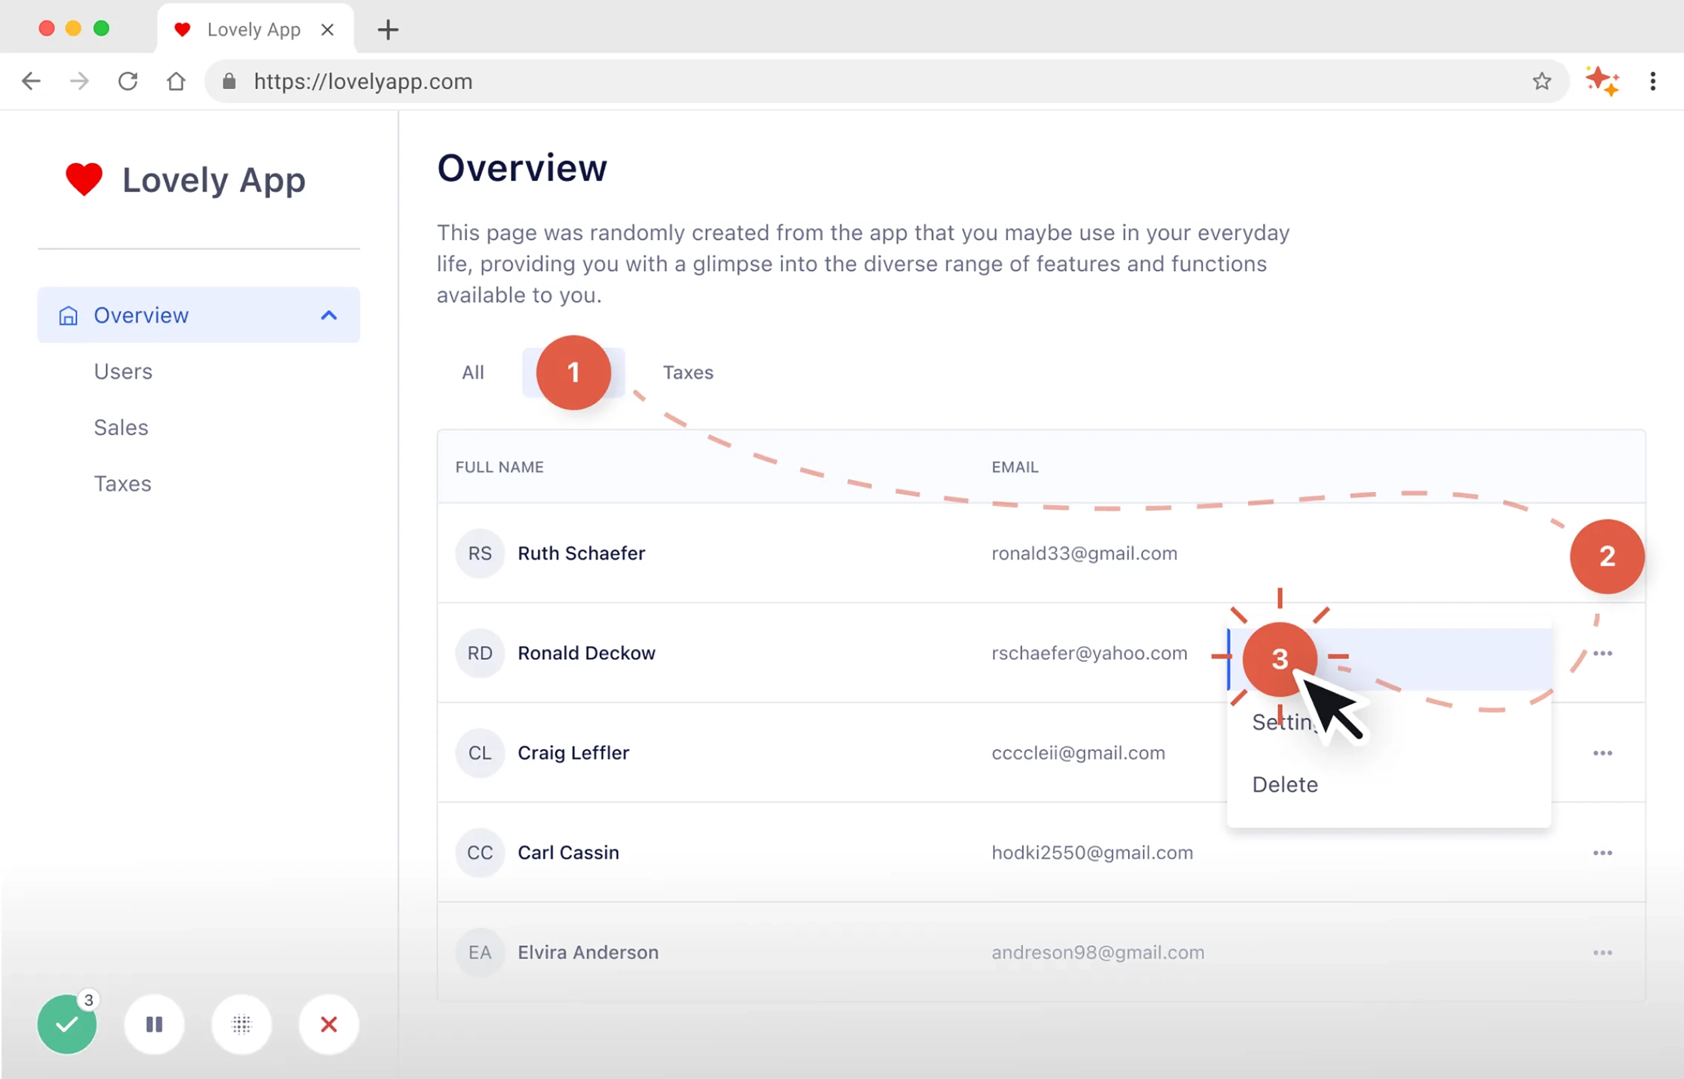1684x1079 pixels.
Task: Click the sparkle extension icon in toolbar
Action: click(x=1603, y=81)
